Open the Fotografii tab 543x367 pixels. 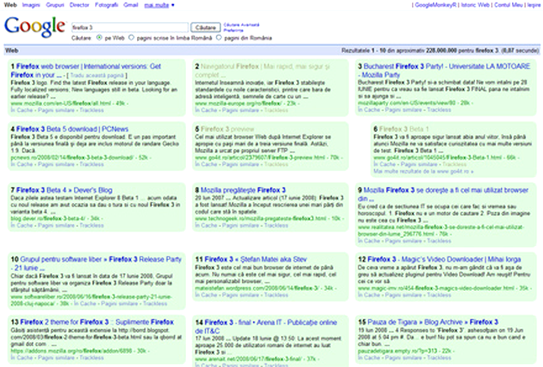click(106, 5)
